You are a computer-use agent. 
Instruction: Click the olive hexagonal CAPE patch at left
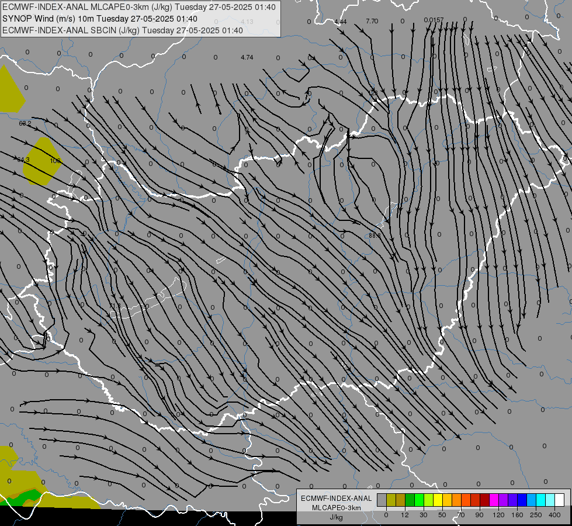(42, 161)
